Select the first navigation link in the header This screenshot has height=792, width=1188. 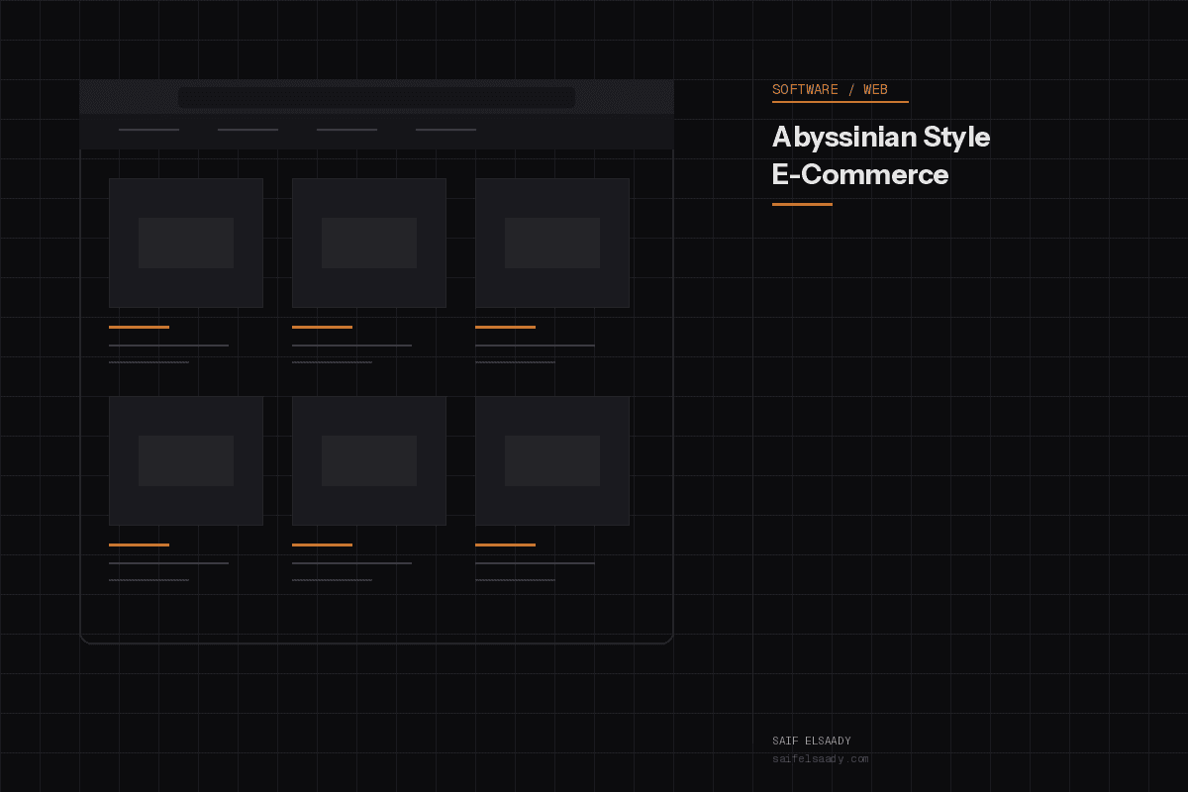click(x=148, y=129)
